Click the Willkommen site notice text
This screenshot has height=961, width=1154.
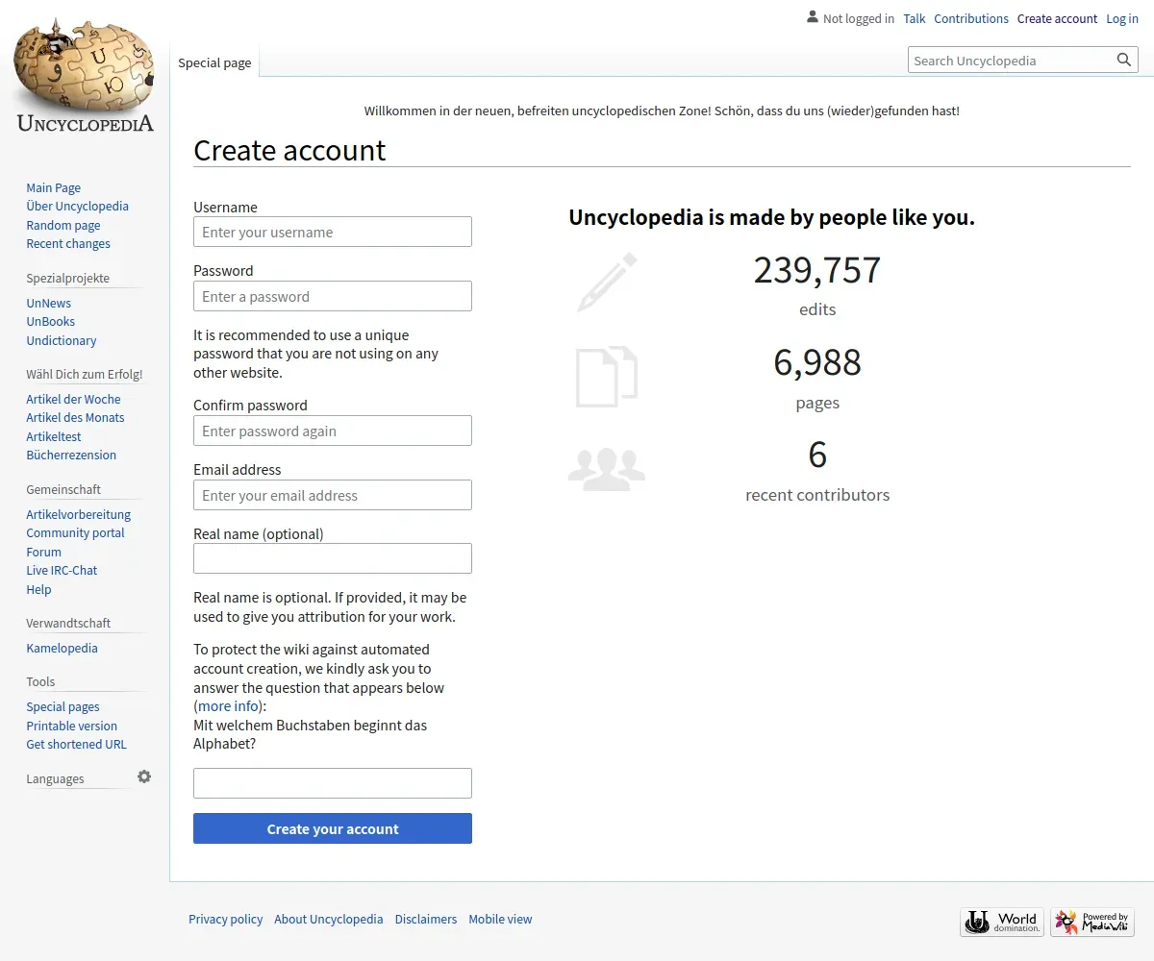662,111
